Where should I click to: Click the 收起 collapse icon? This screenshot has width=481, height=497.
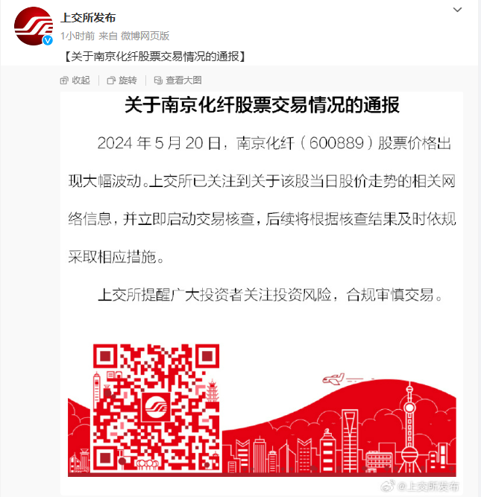click(x=64, y=80)
